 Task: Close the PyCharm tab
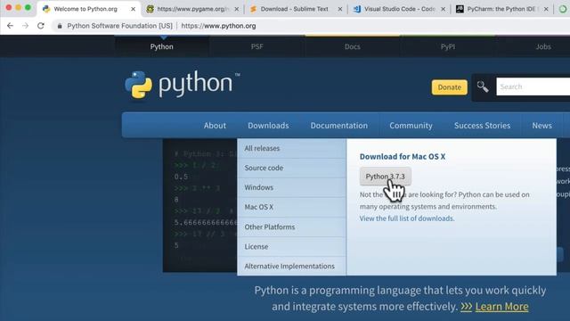tap(546, 9)
